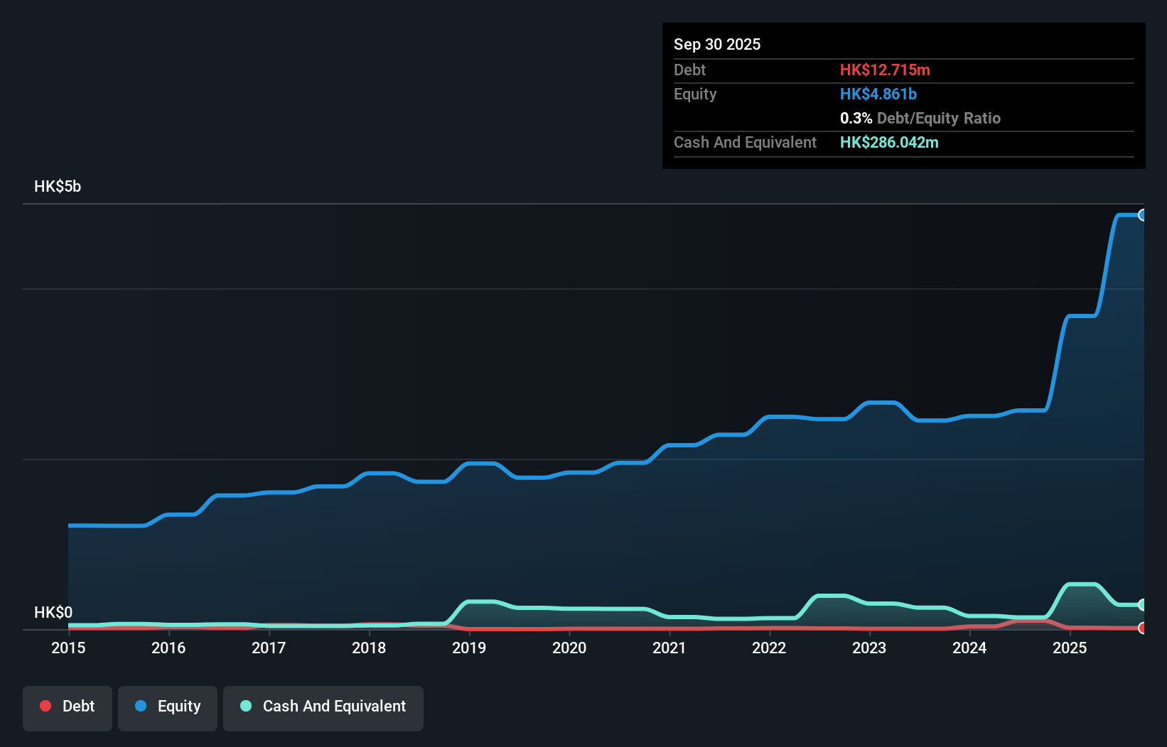Collapse the Debt/Equity Ratio row
Image resolution: width=1167 pixels, height=747 pixels.
click(x=920, y=118)
